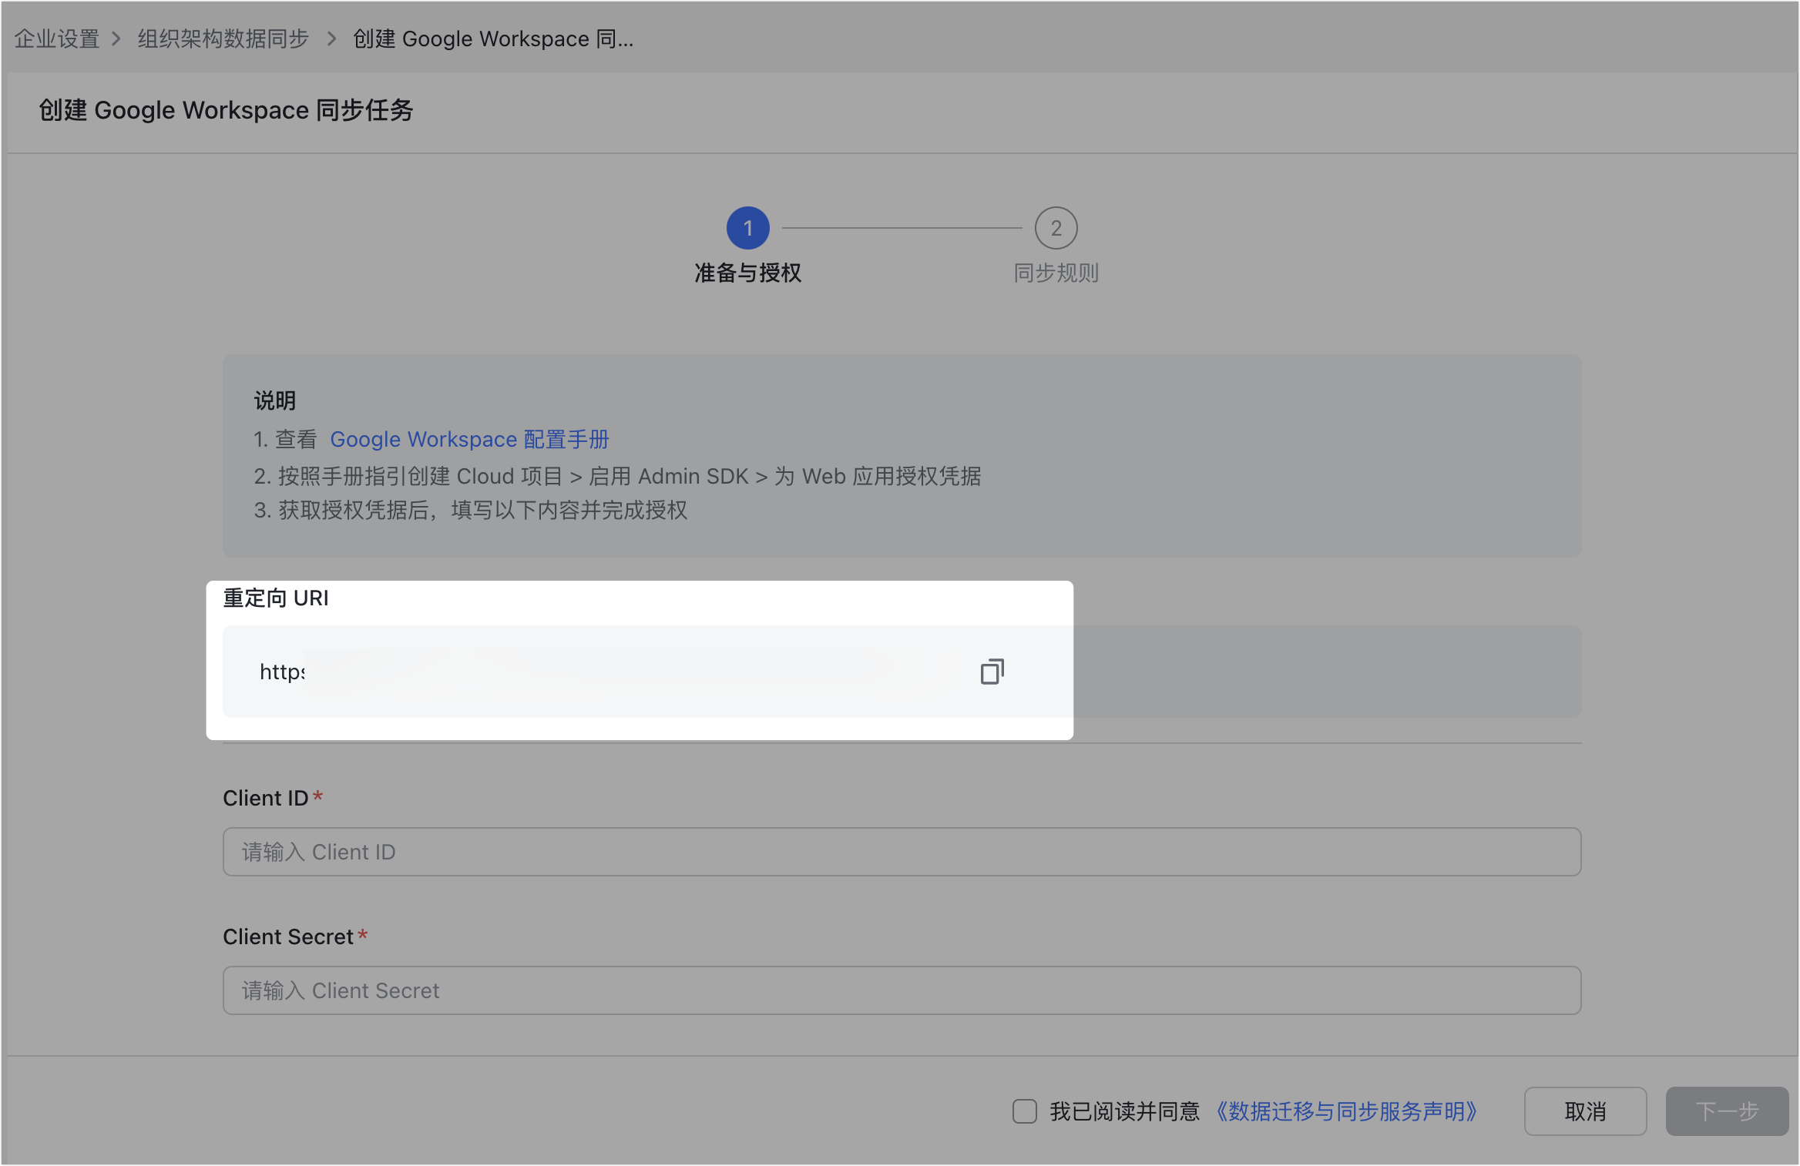Open the 数据迁移与同步服务声明 link
Image resolution: width=1800 pixels, height=1166 pixels.
tap(1345, 1111)
